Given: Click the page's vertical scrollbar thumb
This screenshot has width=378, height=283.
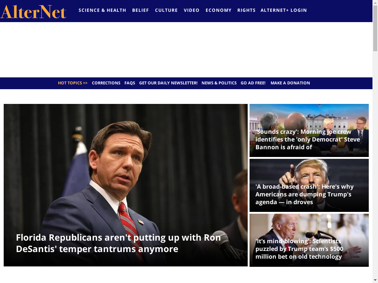Looking at the screenshot, I should point(375,28).
